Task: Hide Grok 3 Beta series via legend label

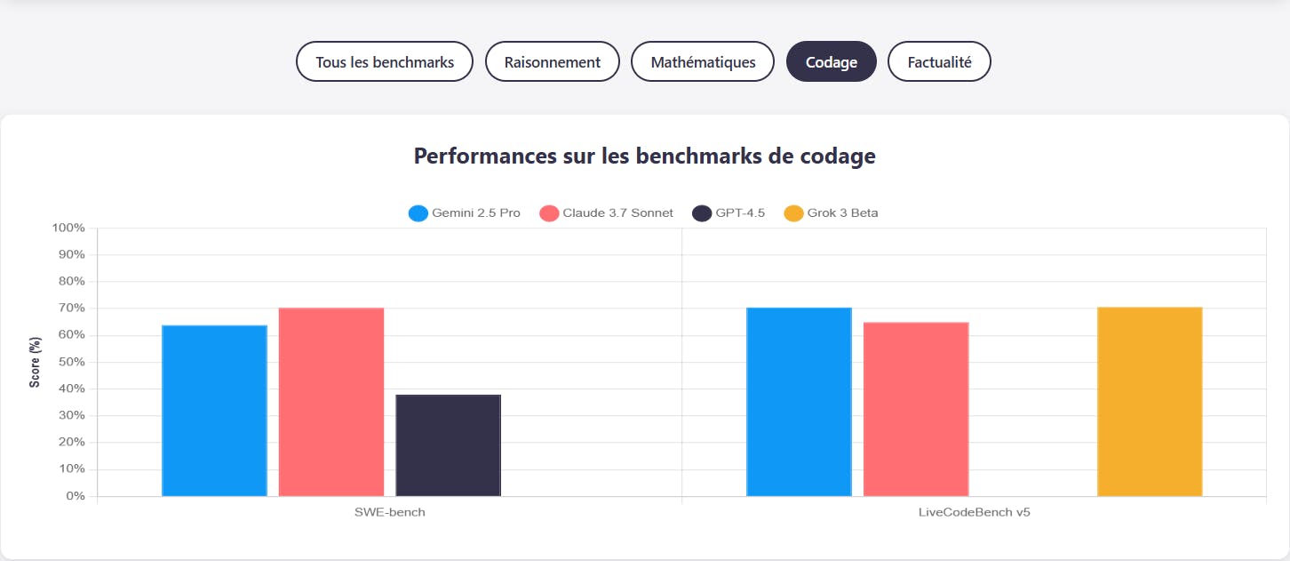Action: [x=843, y=213]
